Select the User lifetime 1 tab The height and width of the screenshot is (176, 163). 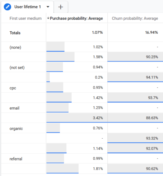click(x=28, y=7)
